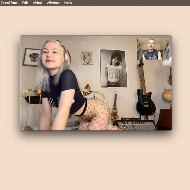Click empty menu bar area right of Help
190x190 pixels.
coord(131,3)
